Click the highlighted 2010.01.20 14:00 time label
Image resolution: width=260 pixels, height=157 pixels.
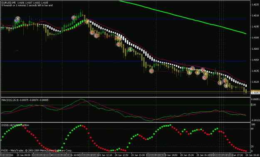tap(156, 155)
